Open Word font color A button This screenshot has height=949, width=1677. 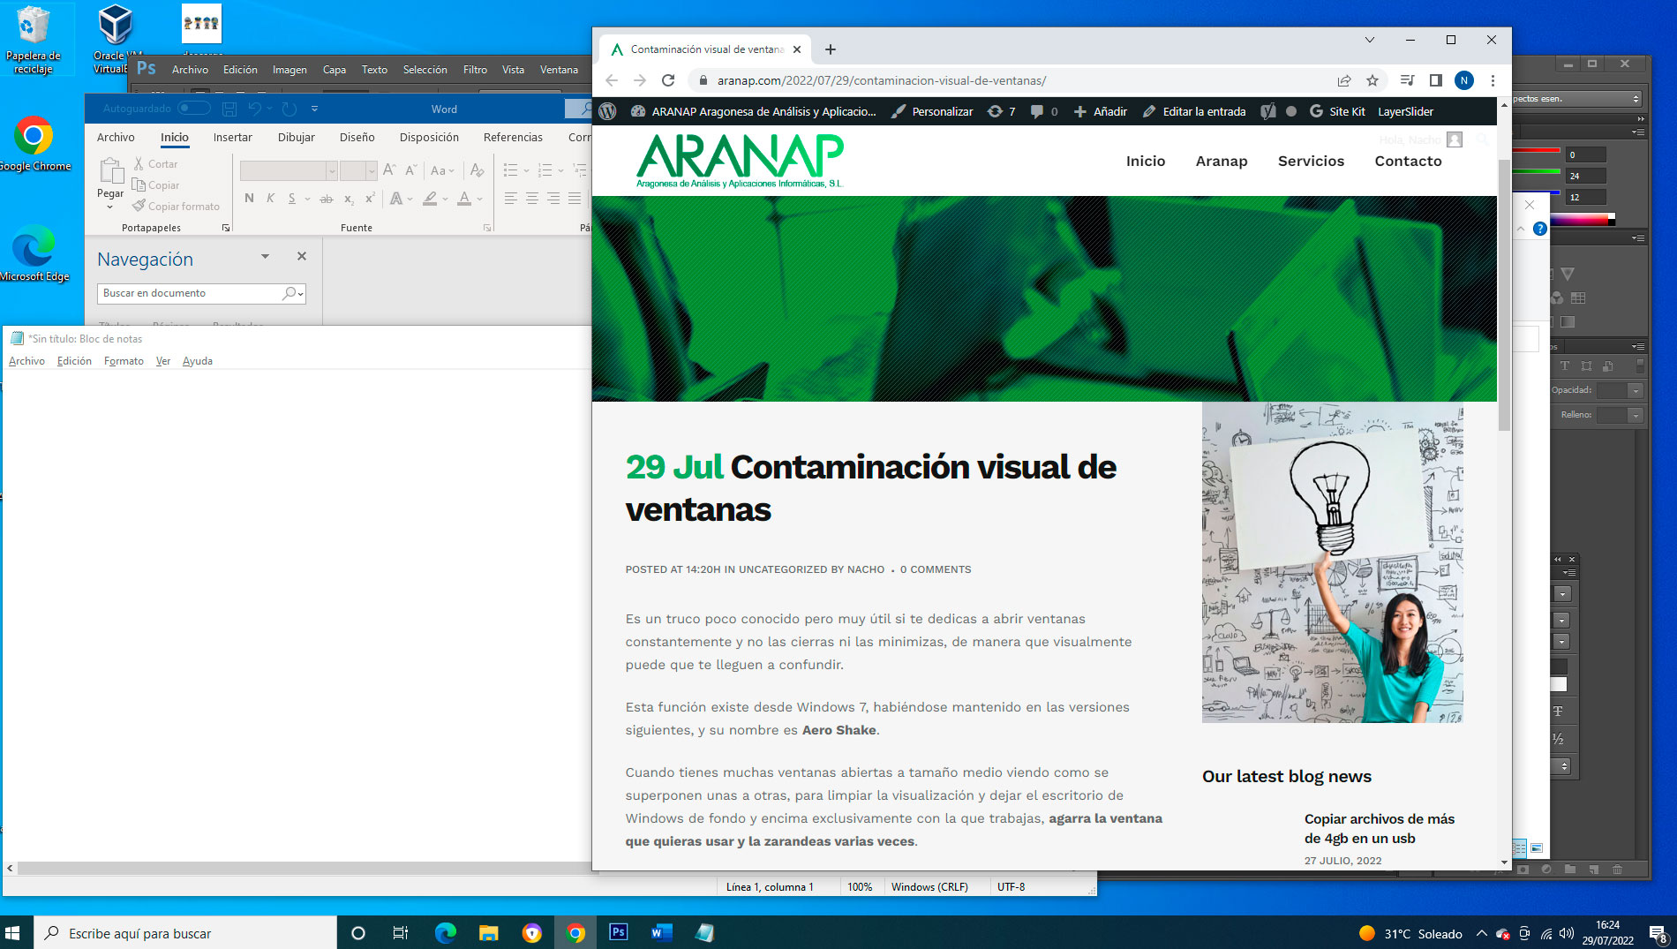tap(464, 199)
